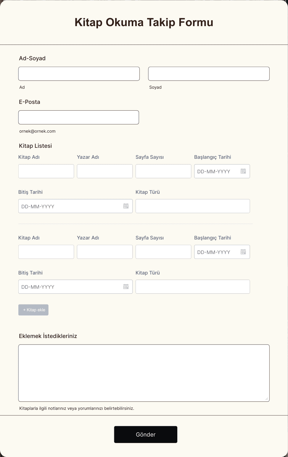The height and width of the screenshot is (457, 288).
Task: Click first Sayfa Sayısı field
Action: 163,171
